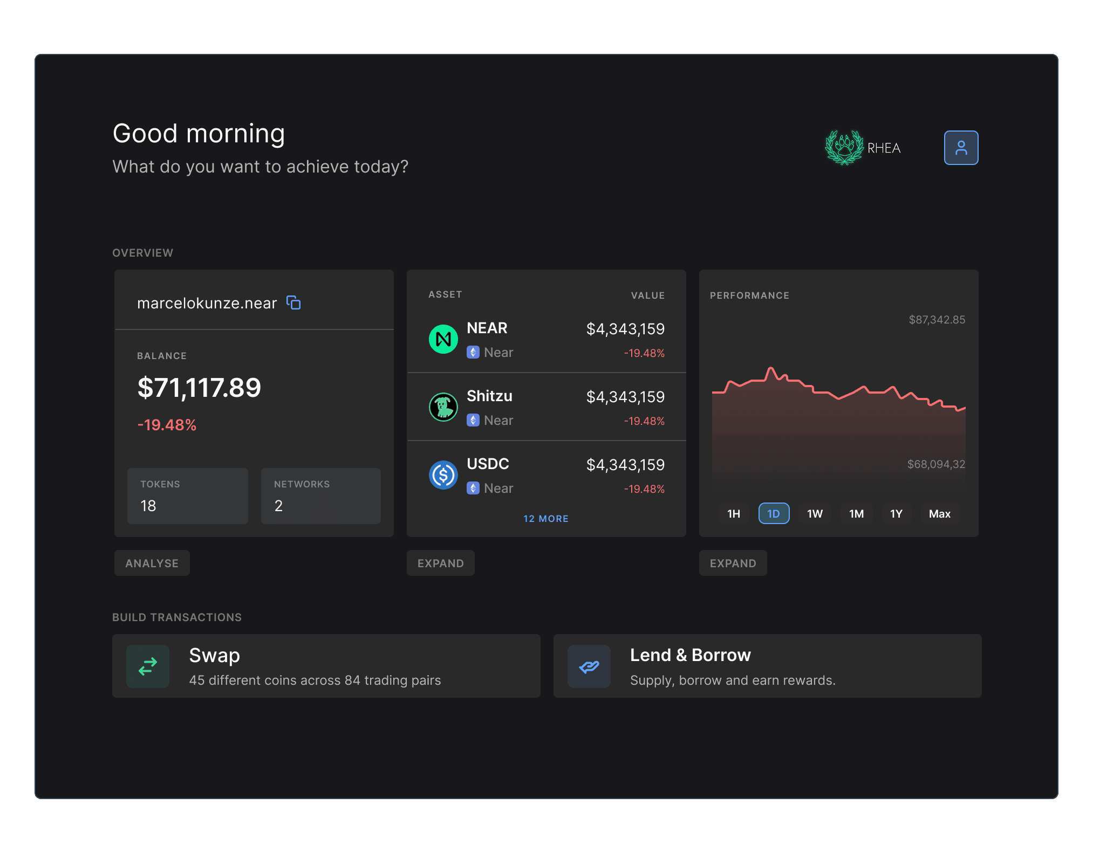This screenshot has width=1093, height=853.
Task: Open the Swap trading card
Action: click(x=326, y=666)
